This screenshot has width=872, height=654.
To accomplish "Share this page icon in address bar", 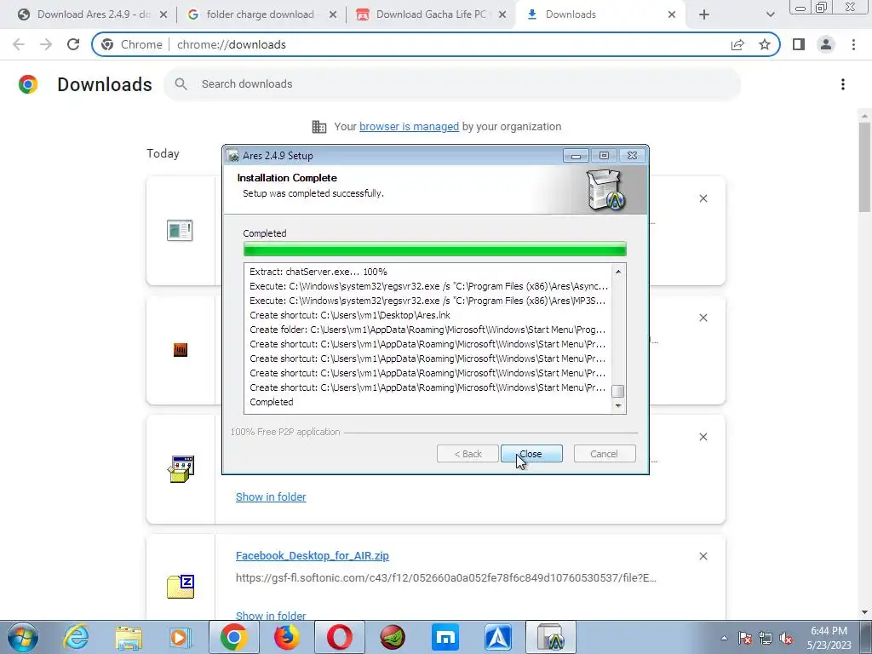I will point(737,44).
